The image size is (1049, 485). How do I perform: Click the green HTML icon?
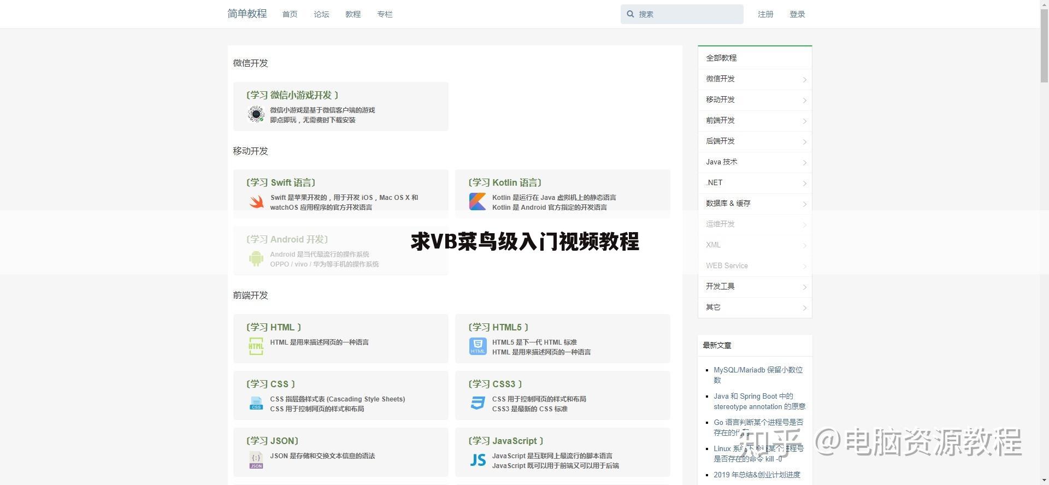coord(256,346)
